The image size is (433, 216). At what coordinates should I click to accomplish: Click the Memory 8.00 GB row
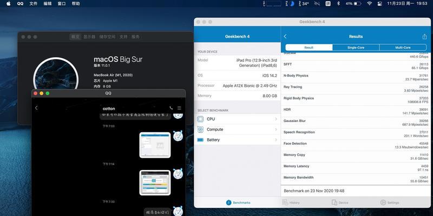[237, 96]
